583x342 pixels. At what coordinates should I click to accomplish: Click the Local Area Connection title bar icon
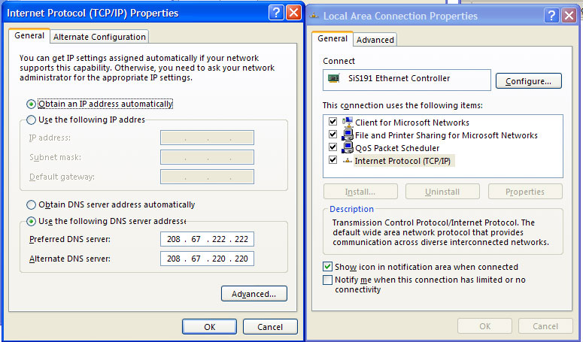point(314,16)
